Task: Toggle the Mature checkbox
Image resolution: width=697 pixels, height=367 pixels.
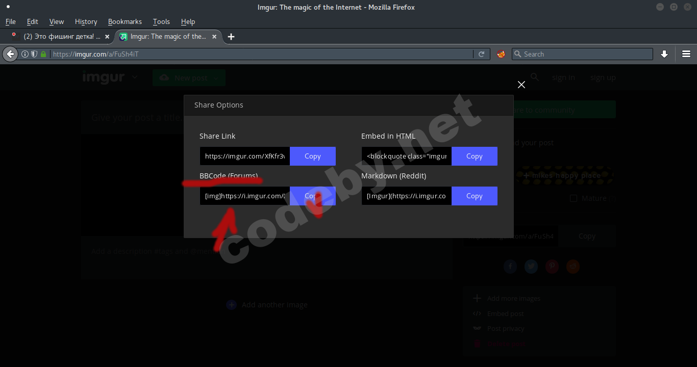Action: click(x=574, y=198)
